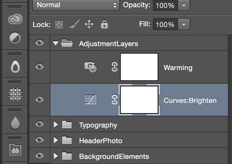
Task: Open the Normal blend mode dropdown
Action: (76, 5)
